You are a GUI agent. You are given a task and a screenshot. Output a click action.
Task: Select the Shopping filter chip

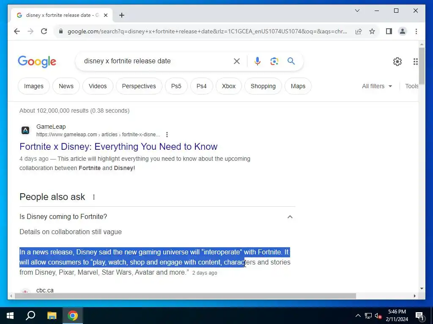pos(263,86)
